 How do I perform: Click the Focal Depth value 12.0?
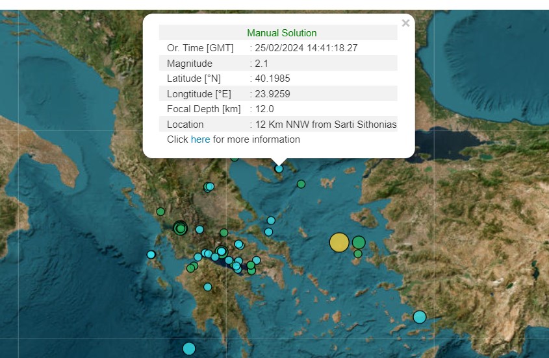click(x=264, y=109)
